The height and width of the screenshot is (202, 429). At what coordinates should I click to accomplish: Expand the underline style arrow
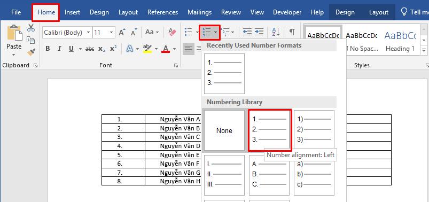pyautogui.click(x=80, y=49)
